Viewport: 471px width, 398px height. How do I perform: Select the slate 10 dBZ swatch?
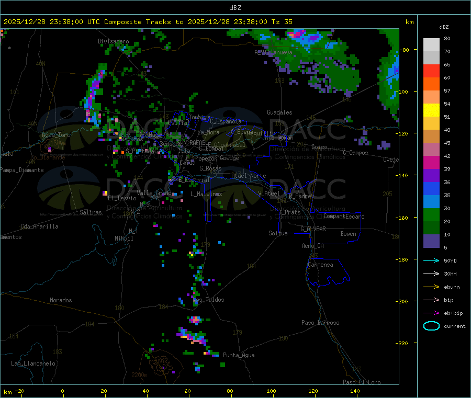pos(431,241)
